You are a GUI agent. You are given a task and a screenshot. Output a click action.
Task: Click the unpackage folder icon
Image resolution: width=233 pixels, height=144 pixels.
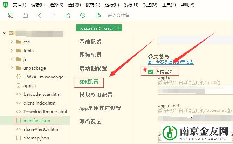(x=19, y=68)
